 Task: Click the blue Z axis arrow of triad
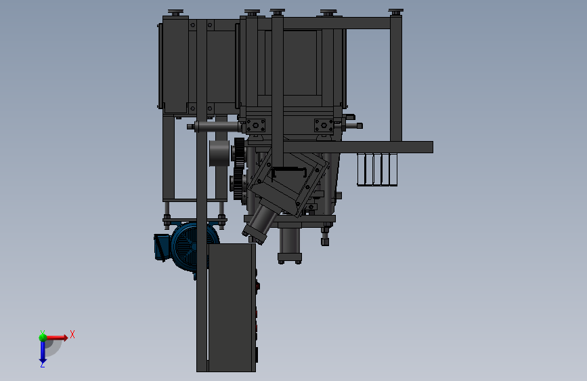click(43, 352)
